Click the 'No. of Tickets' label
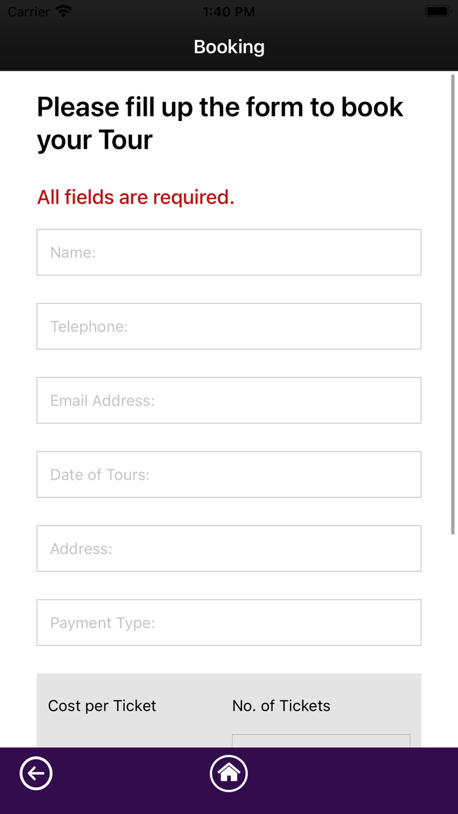The width and height of the screenshot is (458, 814). (281, 706)
